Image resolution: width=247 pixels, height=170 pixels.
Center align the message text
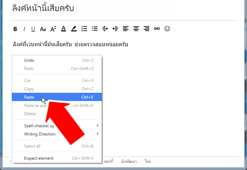pos(136,29)
